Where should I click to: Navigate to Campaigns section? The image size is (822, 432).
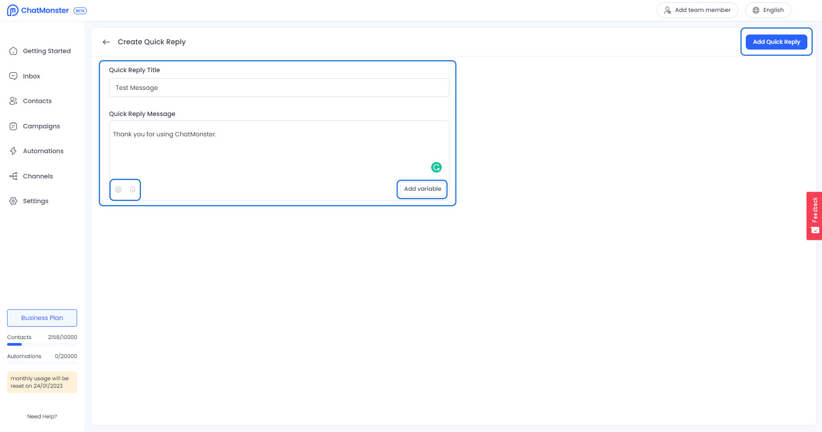click(41, 126)
